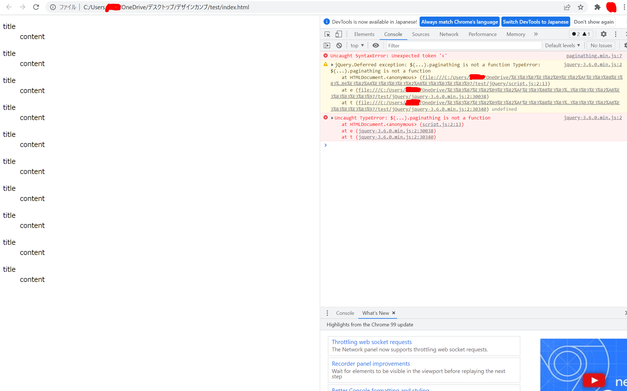Image resolution: width=627 pixels, height=391 pixels.
Task: Switch to the Elements tab
Action: point(364,34)
